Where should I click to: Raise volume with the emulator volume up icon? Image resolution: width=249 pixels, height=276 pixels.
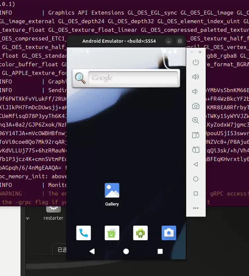pos(195,77)
